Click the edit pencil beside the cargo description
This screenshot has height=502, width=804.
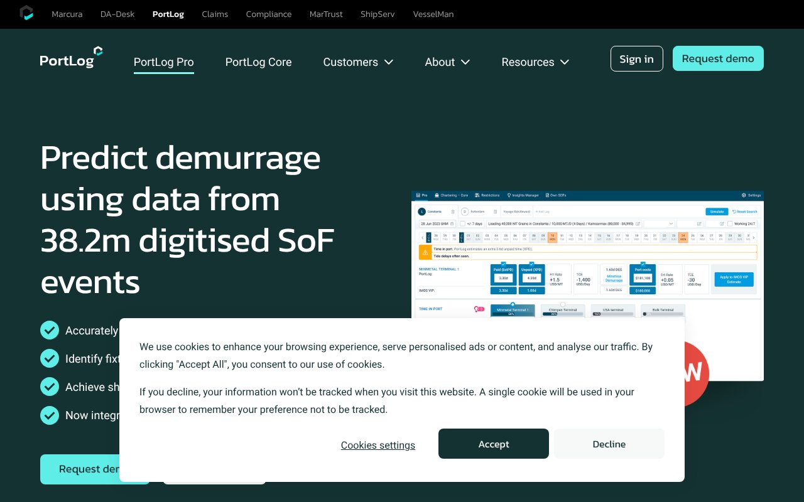point(638,223)
